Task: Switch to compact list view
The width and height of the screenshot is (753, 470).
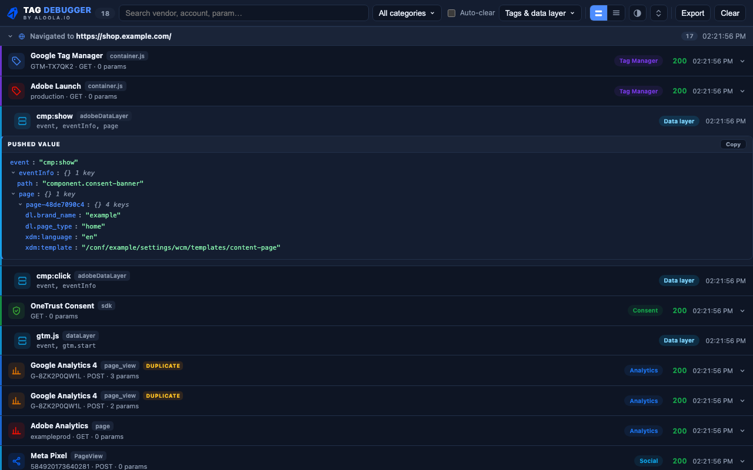Action: click(x=616, y=13)
